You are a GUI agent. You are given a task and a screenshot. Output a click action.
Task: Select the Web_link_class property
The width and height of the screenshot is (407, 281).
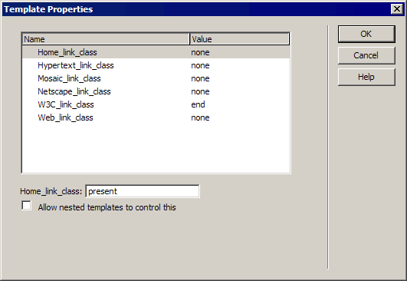point(156,117)
